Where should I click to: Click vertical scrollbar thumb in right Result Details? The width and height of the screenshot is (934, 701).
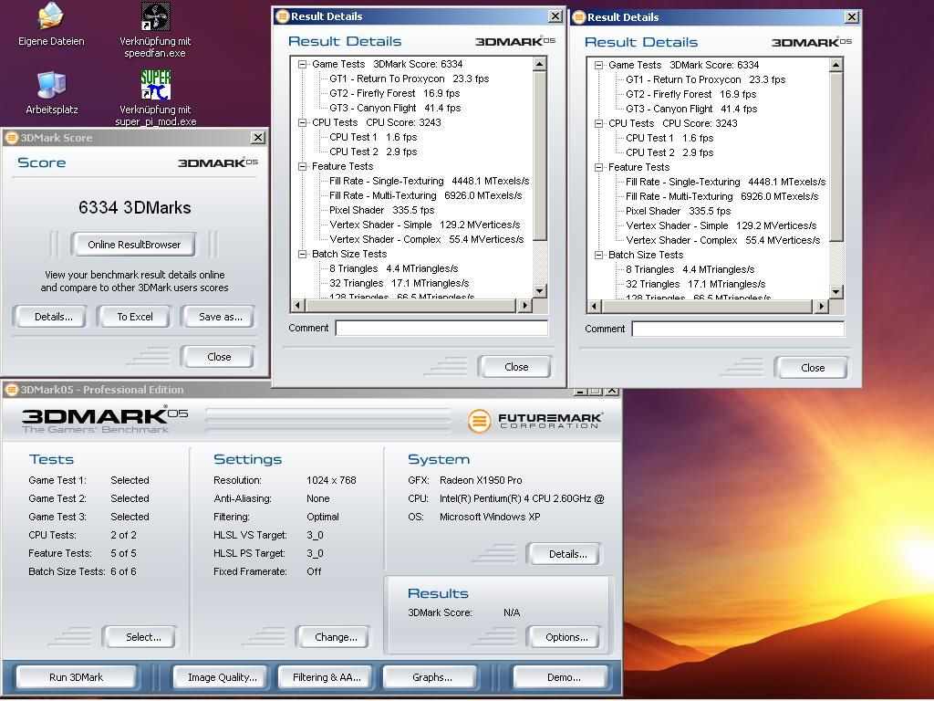tap(835, 157)
